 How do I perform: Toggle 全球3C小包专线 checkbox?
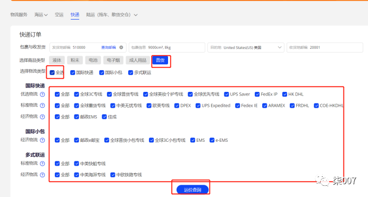tap(152, 140)
